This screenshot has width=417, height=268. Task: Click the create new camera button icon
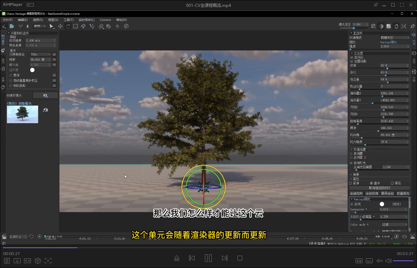[x=45, y=95]
